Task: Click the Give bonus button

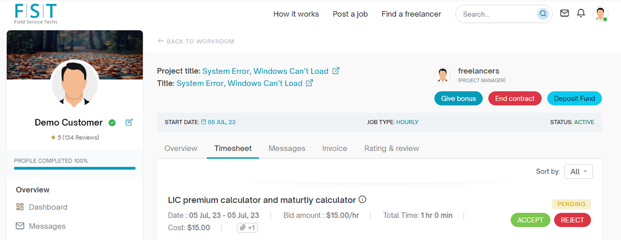Action: coord(458,98)
